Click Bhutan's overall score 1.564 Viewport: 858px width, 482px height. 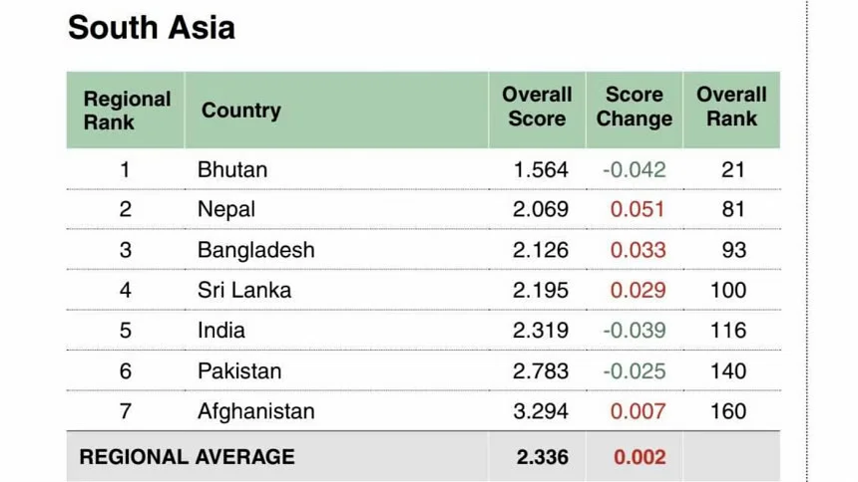(541, 169)
